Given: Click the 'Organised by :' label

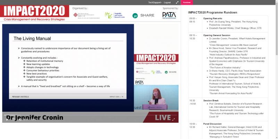Looking at the screenshot, I should (80, 8).
